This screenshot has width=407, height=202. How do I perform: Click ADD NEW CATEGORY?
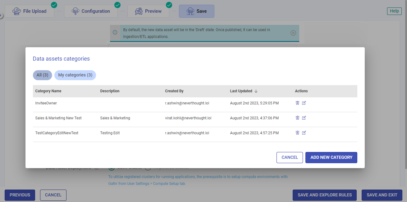331,157
